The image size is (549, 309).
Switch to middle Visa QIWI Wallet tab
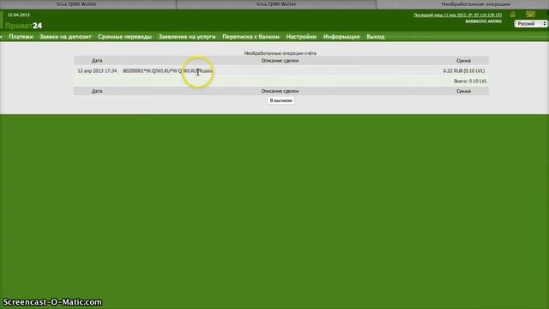click(276, 4)
